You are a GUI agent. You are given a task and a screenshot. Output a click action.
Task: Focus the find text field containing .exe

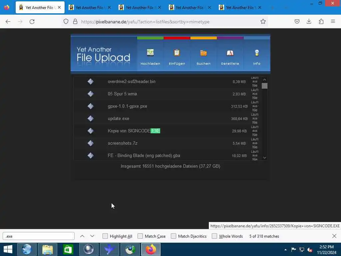(39, 236)
